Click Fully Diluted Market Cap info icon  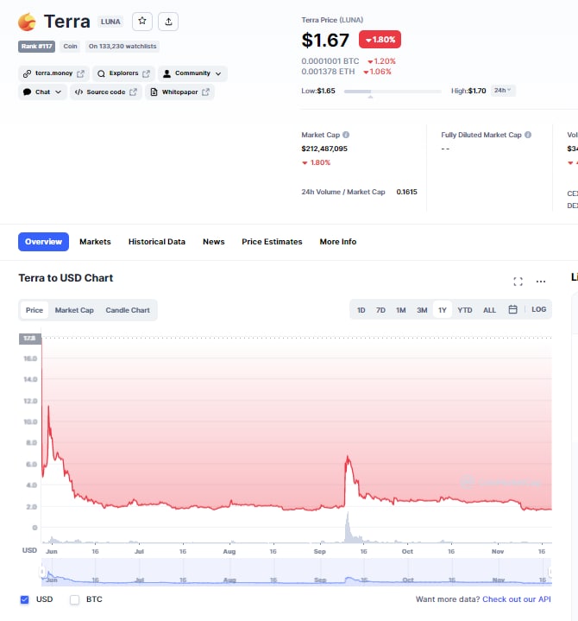point(527,136)
